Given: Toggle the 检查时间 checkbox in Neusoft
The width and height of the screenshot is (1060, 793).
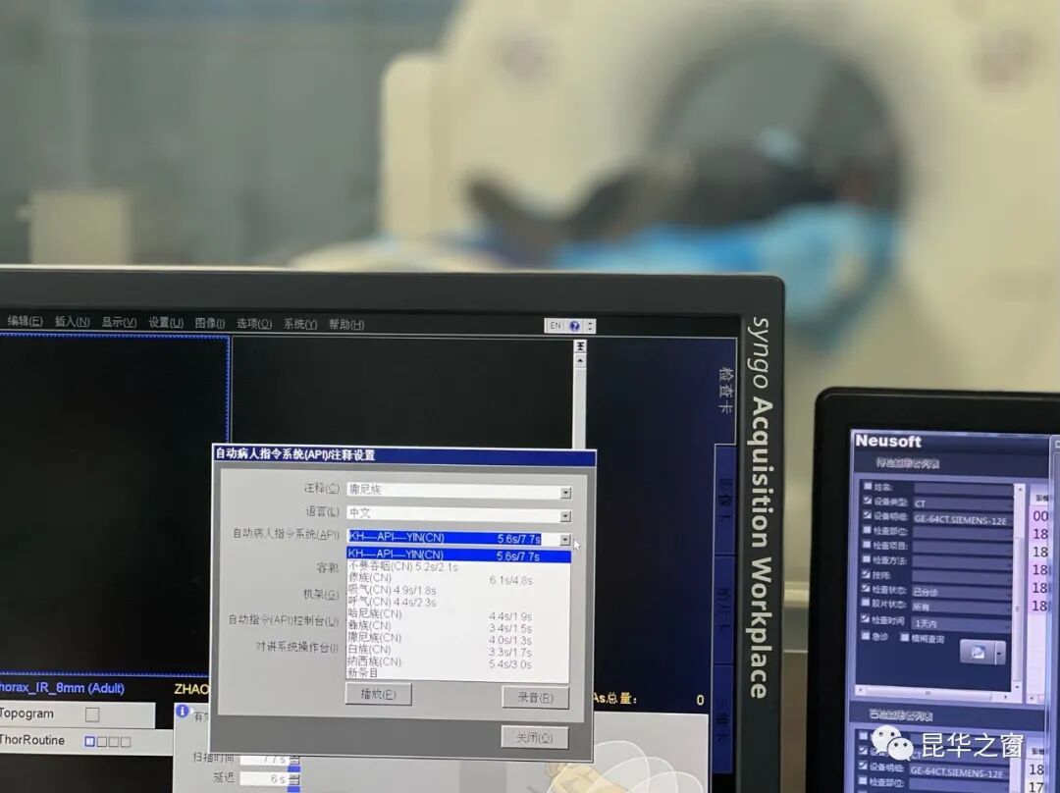Looking at the screenshot, I should point(866,619).
